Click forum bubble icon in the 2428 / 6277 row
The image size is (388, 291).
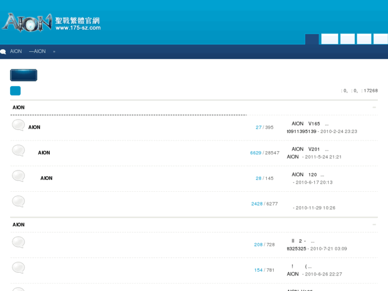[x=18, y=201]
